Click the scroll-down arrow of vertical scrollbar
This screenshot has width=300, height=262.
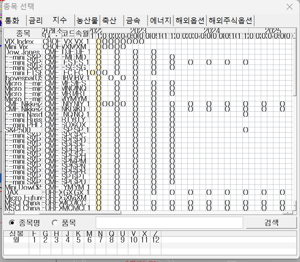(x=295, y=205)
